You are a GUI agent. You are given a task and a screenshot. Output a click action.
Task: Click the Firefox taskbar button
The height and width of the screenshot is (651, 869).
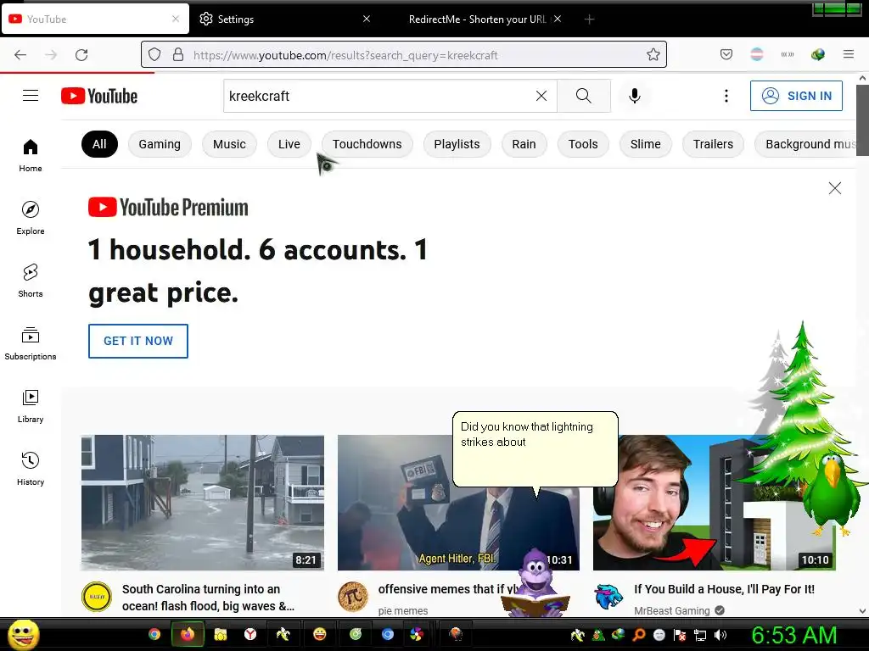click(188, 634)
